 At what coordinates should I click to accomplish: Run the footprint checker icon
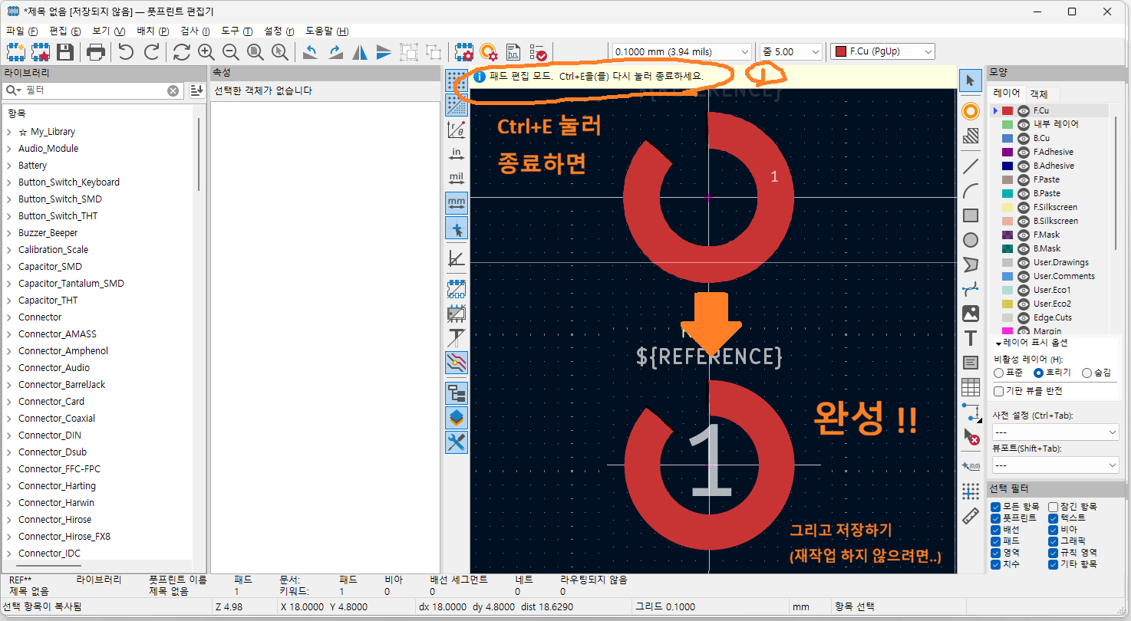[539, 52]
